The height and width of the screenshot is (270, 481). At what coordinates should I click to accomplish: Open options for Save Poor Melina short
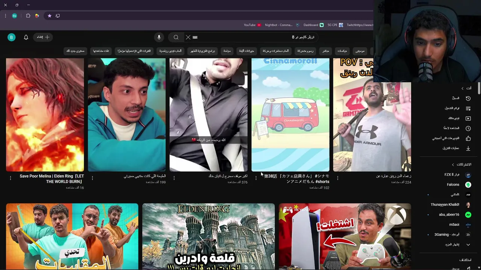11,178
